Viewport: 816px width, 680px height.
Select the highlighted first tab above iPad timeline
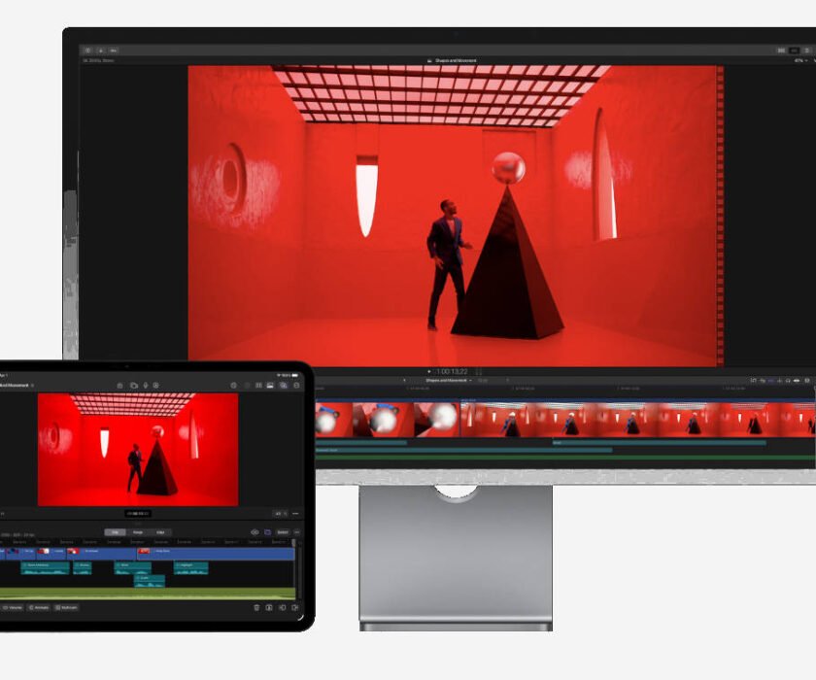tap(115, 532)
